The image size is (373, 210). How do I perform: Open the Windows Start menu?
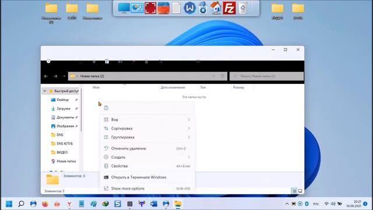pos(9,204)
